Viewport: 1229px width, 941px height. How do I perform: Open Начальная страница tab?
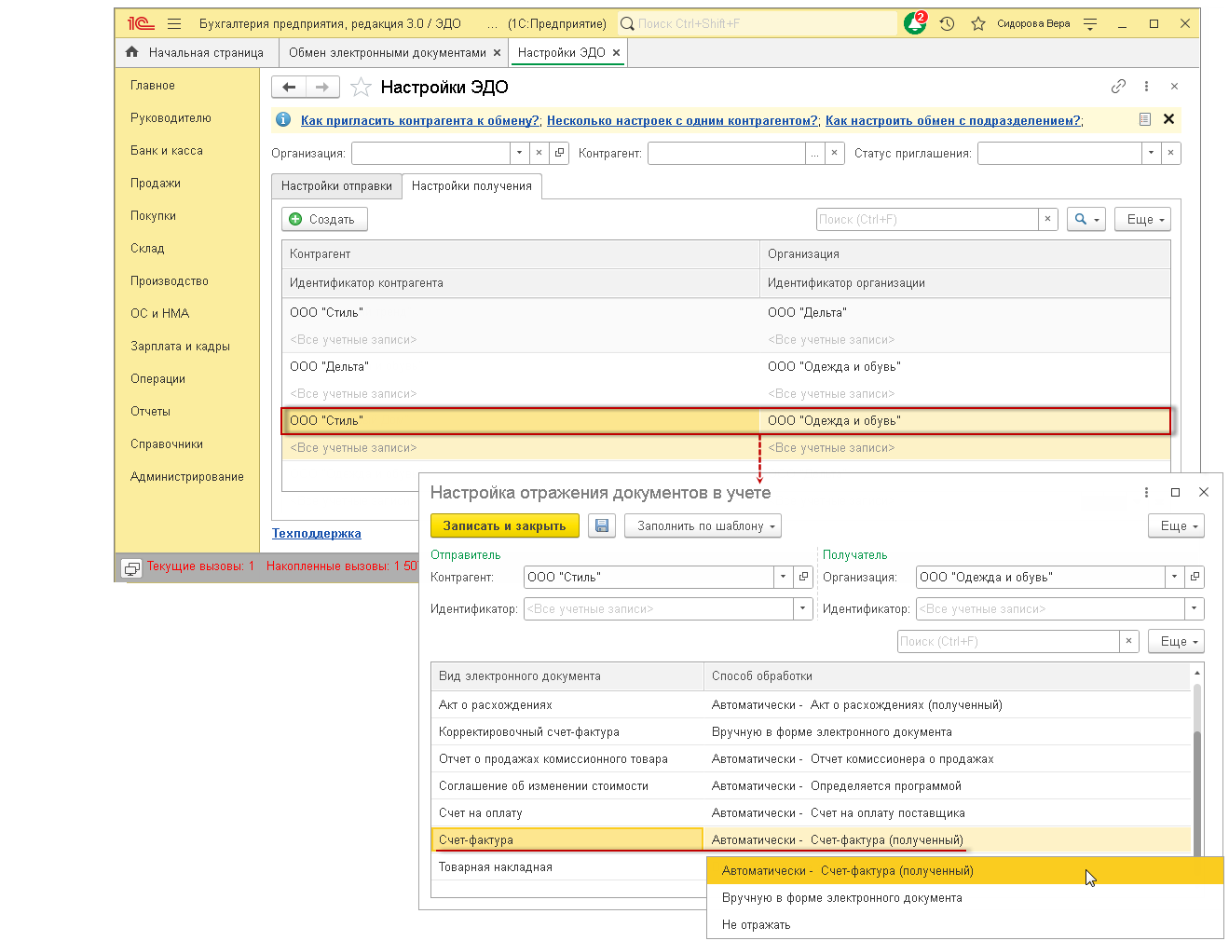pyautogui.click(x=196, y=53)
